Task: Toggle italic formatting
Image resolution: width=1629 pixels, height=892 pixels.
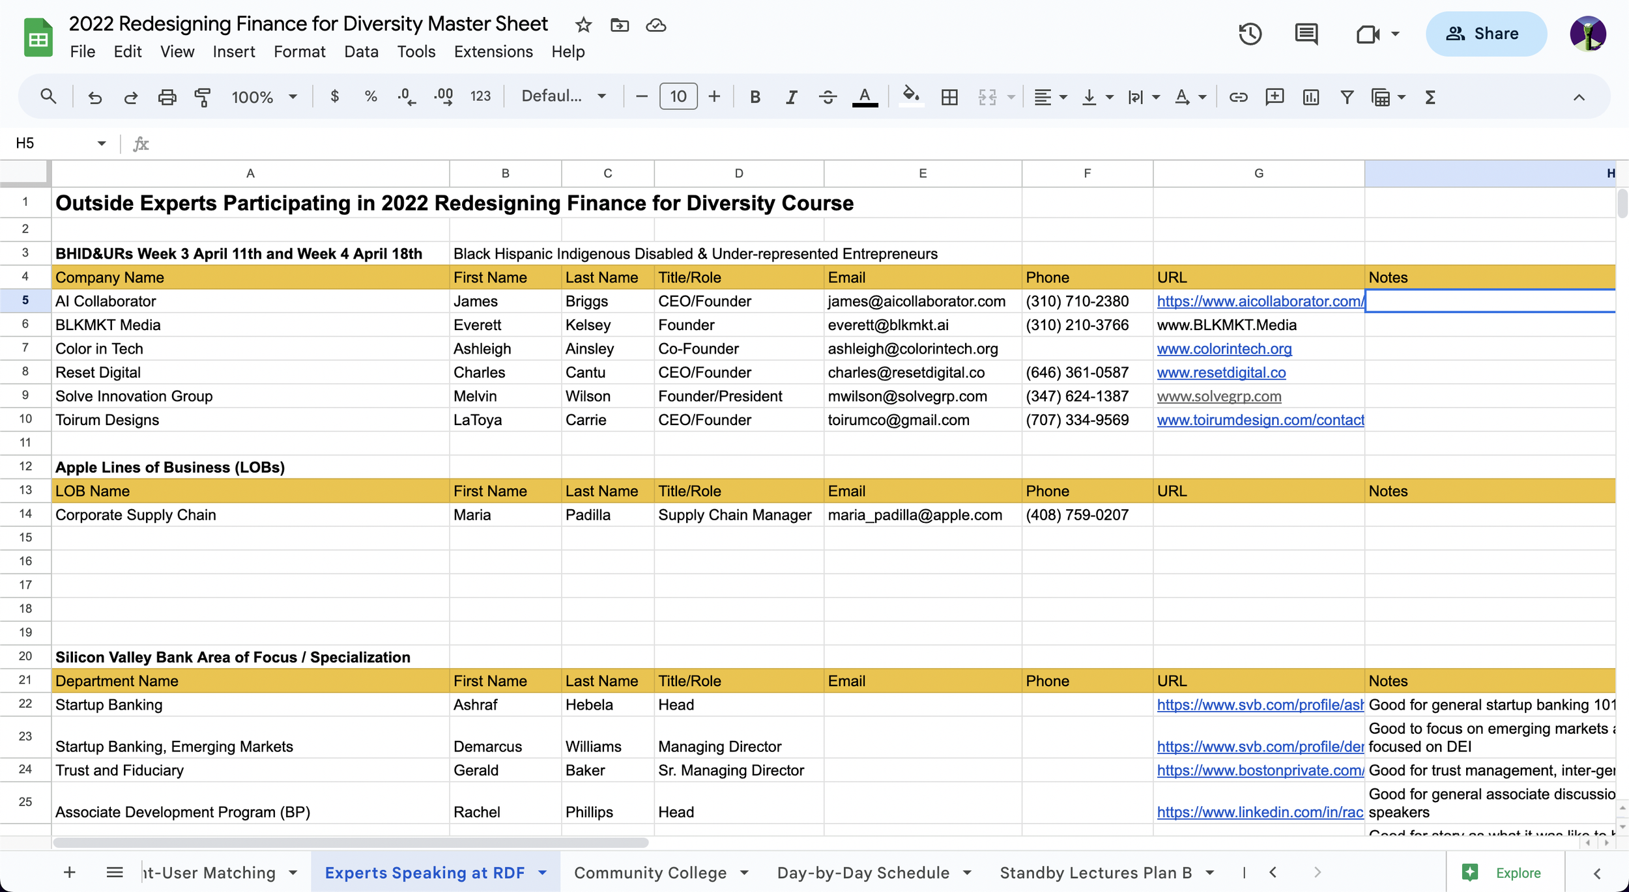Action: [791, 97]
